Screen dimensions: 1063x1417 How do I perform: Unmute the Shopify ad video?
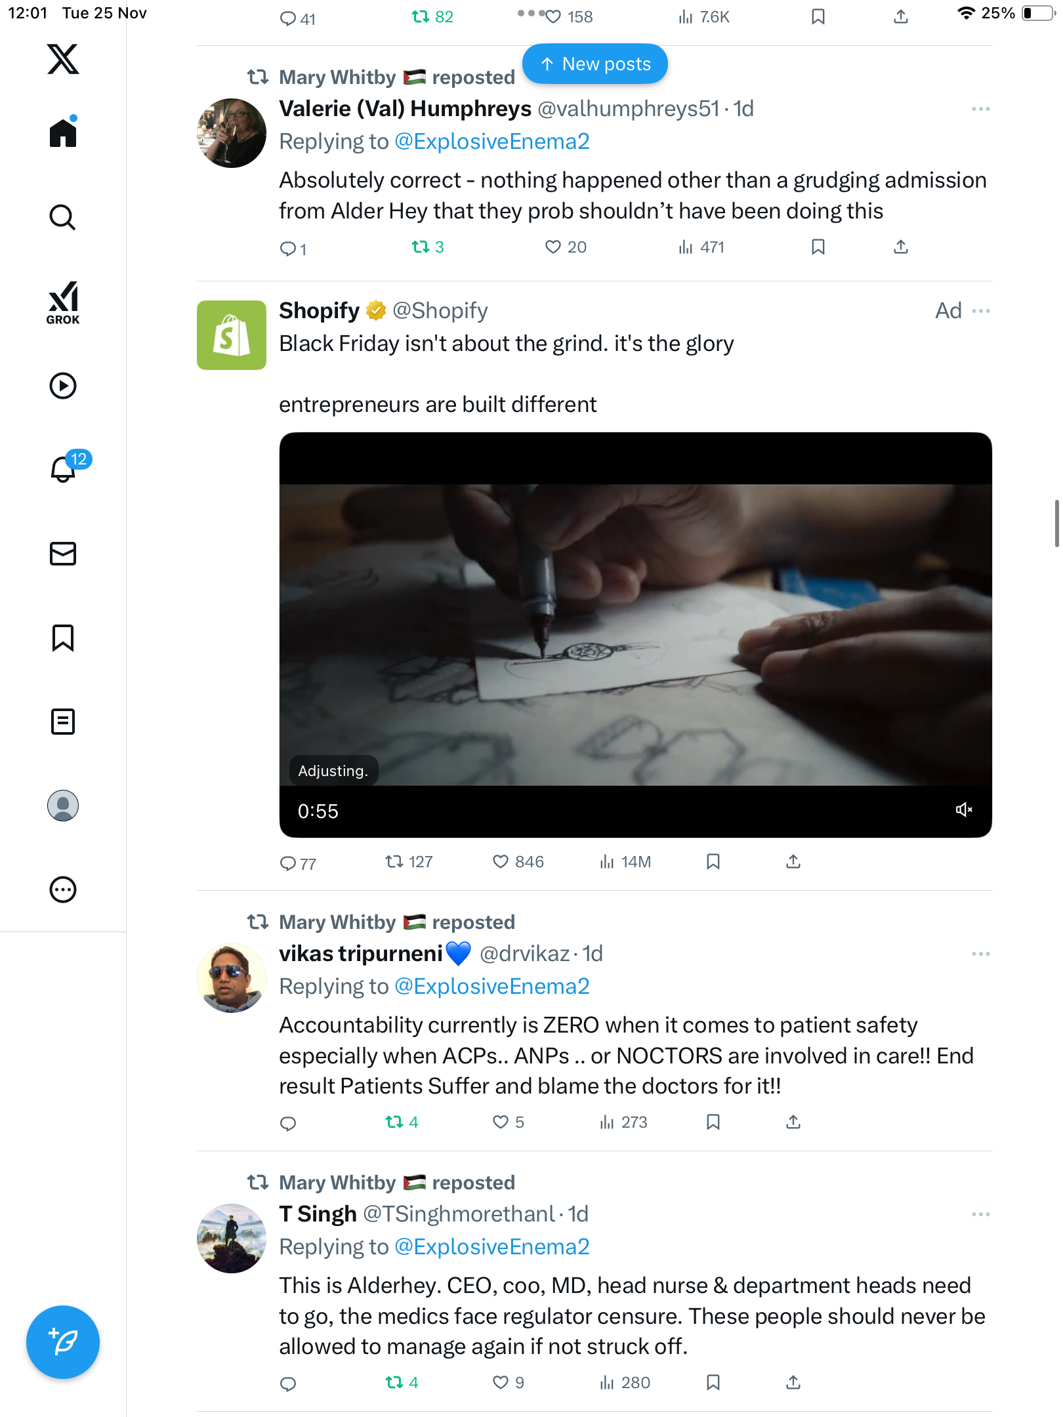point(963,810)
